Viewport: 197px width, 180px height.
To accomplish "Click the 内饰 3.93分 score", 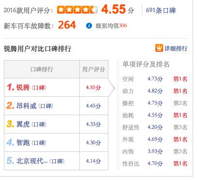I will [x=155, y=151].
